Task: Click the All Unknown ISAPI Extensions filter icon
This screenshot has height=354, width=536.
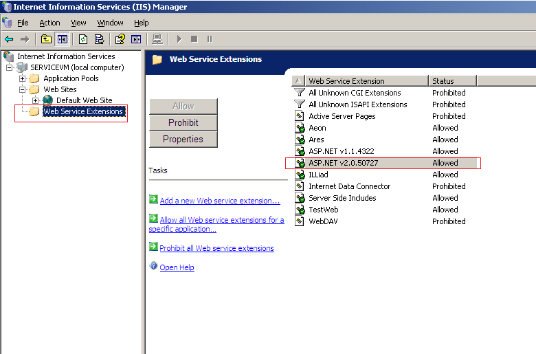Action: point(300,104)
